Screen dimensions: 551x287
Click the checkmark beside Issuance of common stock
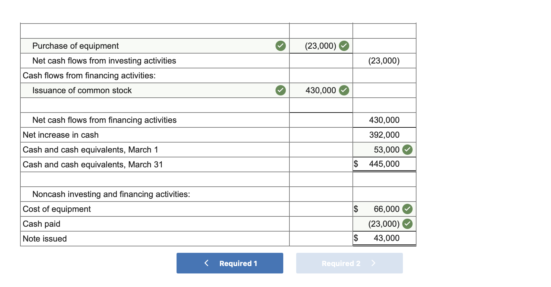coord(280,90)
